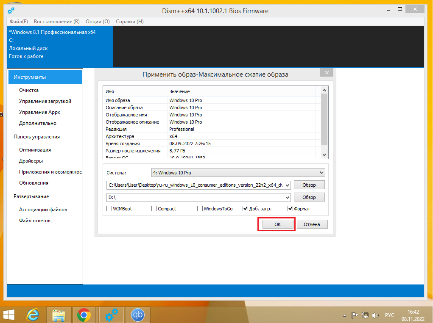Select the Отображаемое имя row
This screenshot has height=323, width=433.
[212, 115]
